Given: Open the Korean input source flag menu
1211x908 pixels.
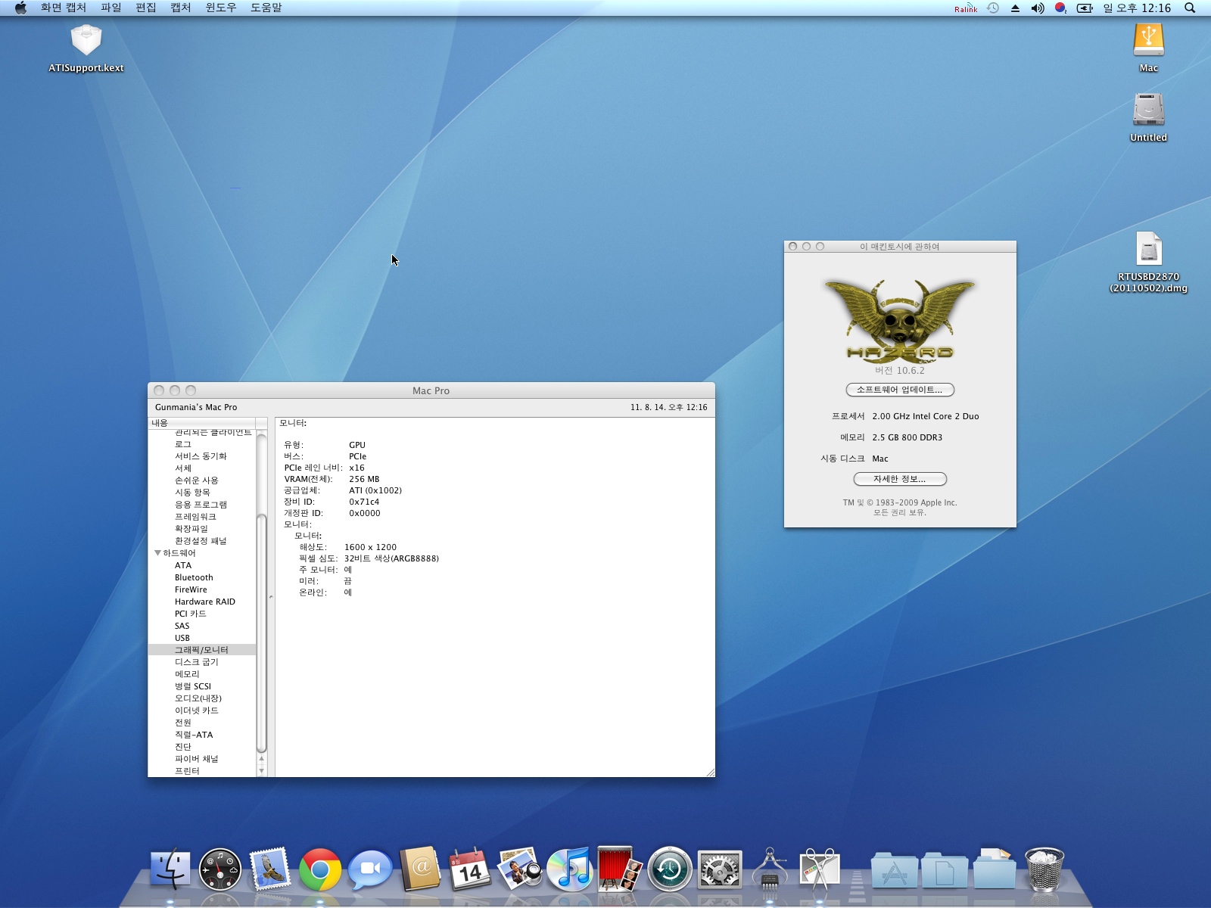Looking at the screenshot, I should pos(1060,8).
